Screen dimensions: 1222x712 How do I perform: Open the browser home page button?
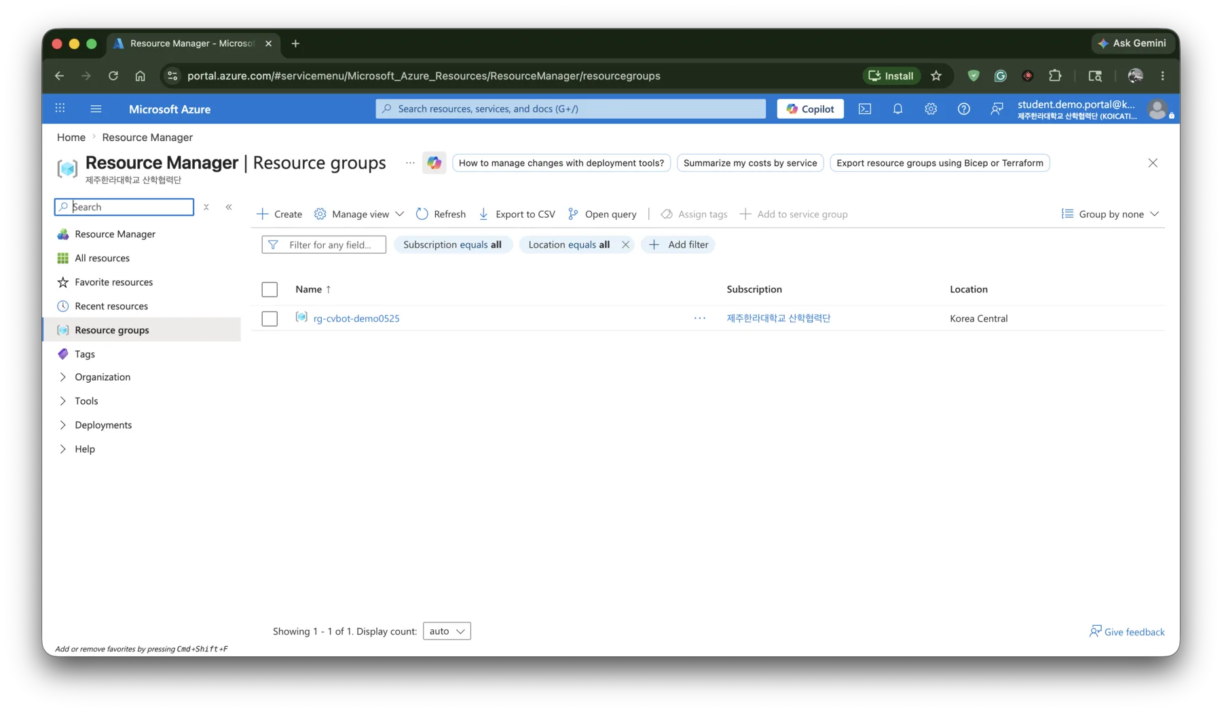coord(141,76)
